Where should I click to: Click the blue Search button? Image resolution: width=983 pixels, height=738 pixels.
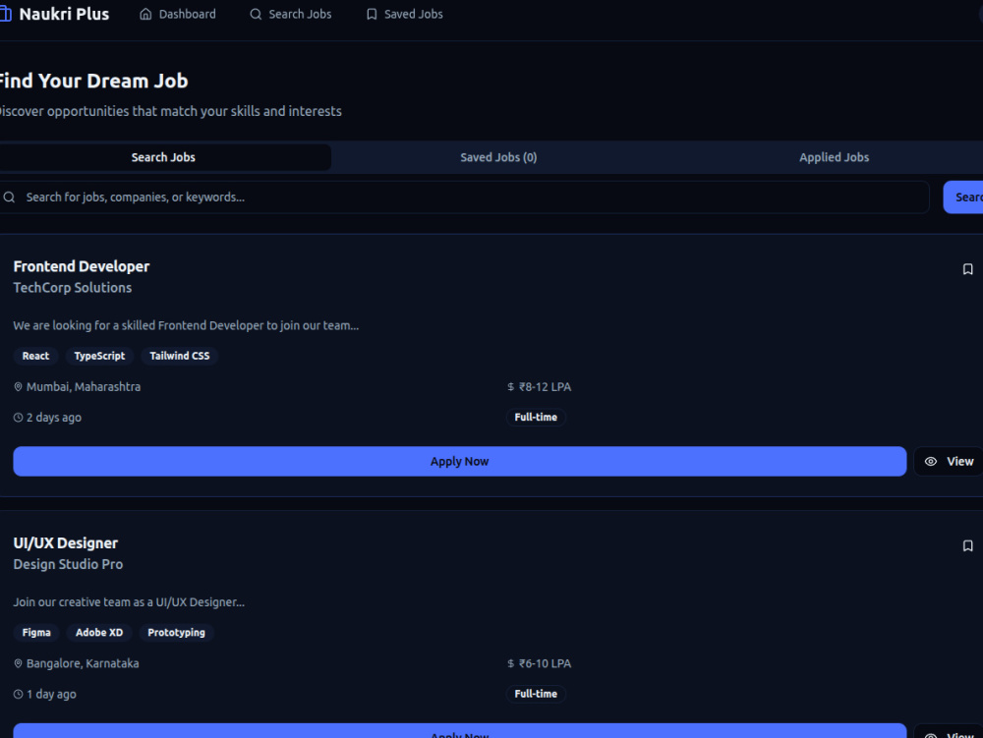(963, 198)
